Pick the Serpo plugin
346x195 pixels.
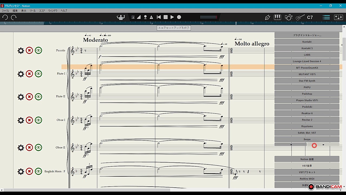[x=307, y=139]
